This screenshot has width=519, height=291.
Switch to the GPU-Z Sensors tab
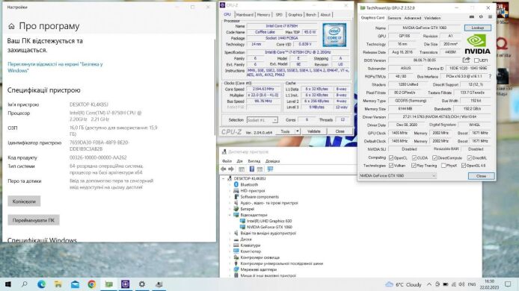(x=394, y=18)
